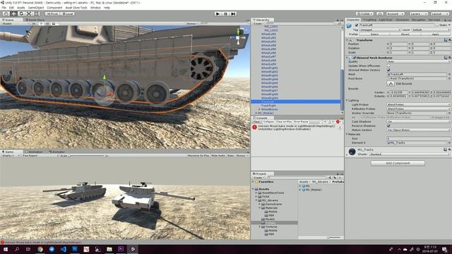
Task: Click the Add Component button
Action: [398, 163]
